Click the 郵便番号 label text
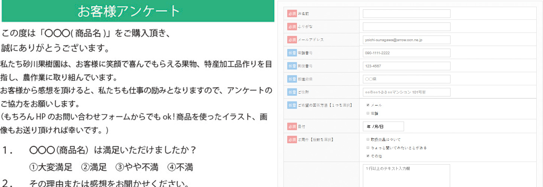The width and height of the screenshot is (543, 187). (305, 66)
